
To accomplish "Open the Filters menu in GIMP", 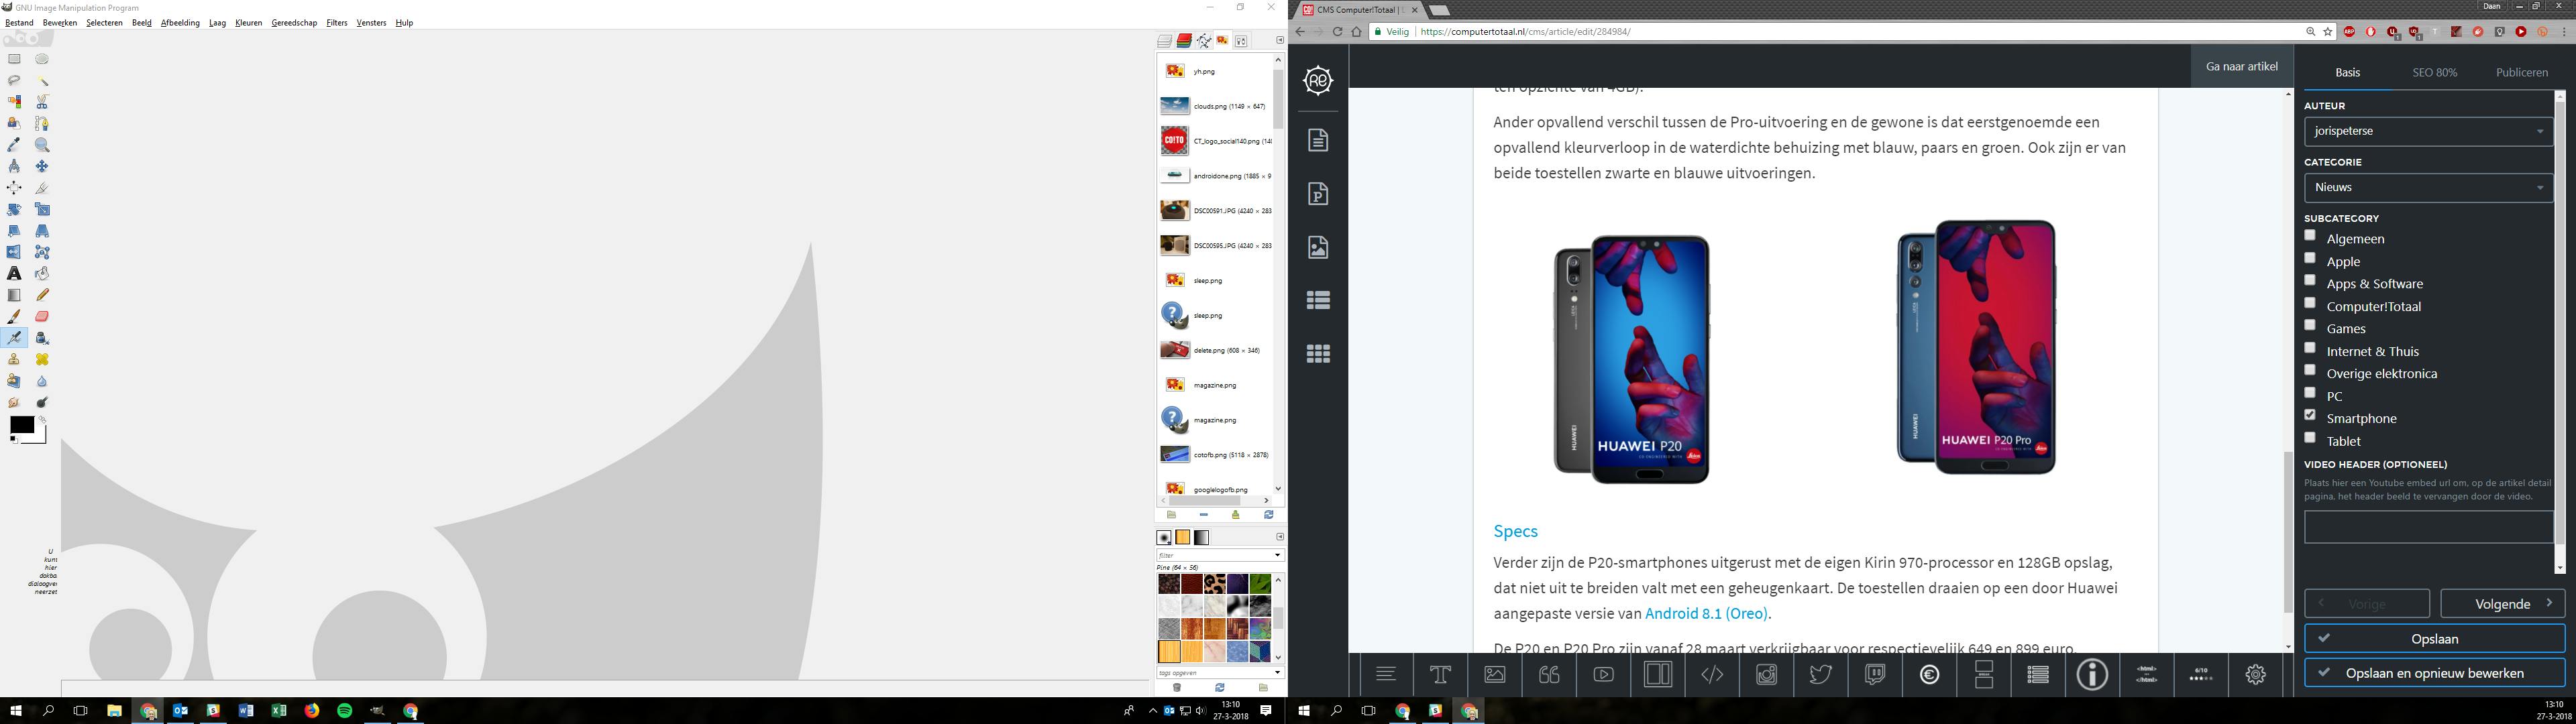I will [336, 23].
